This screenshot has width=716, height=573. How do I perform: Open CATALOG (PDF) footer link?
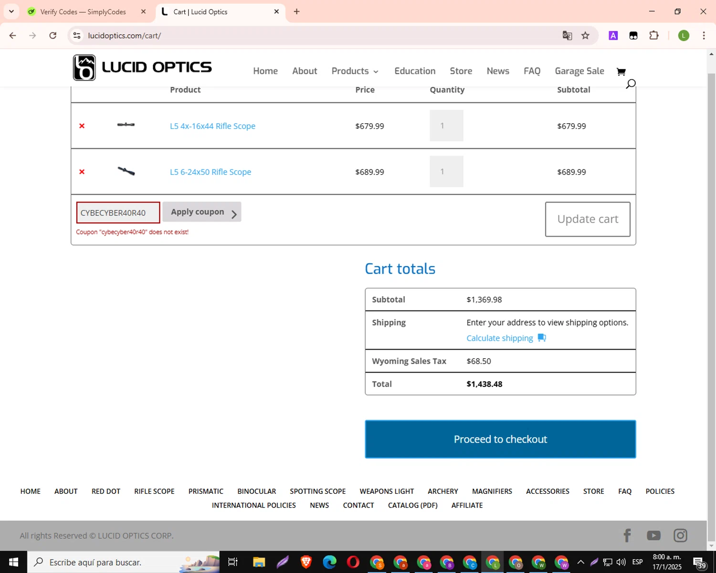413,505
